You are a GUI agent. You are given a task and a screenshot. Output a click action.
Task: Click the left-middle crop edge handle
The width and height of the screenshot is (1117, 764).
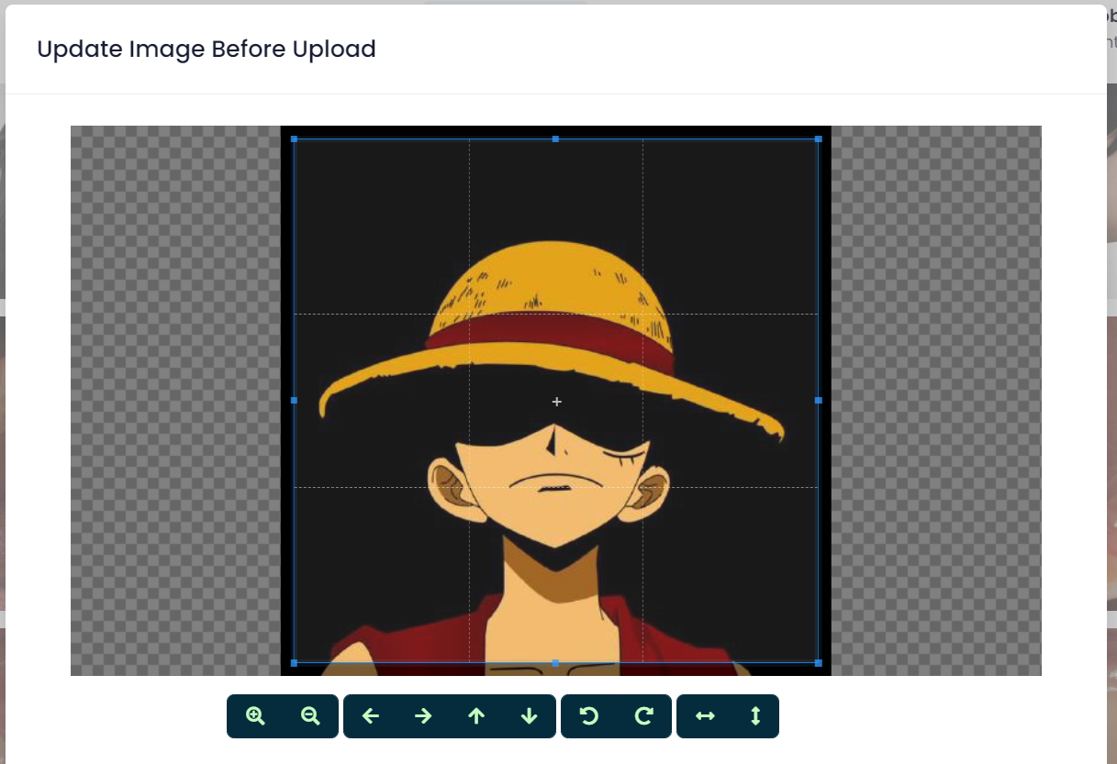coord(294,401)
